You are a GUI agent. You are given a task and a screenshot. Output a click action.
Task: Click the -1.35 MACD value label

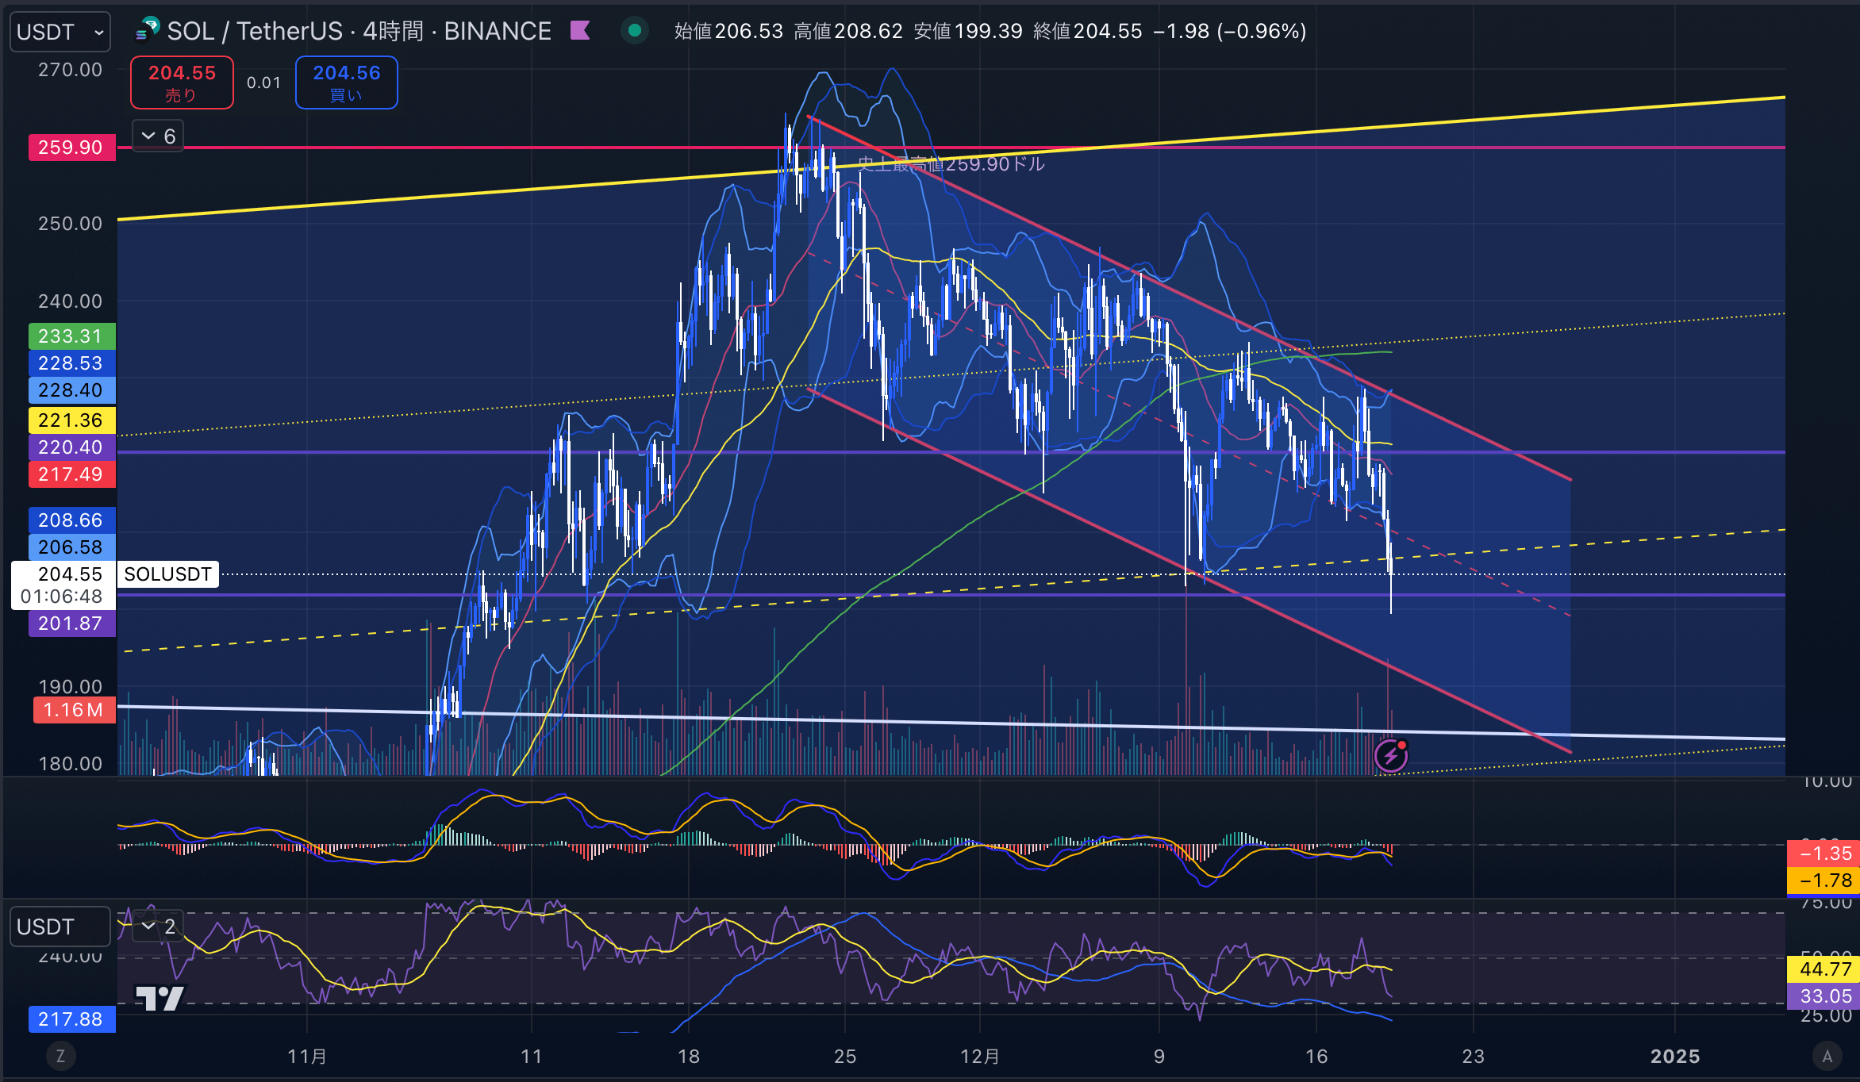tap(1823, 854)
